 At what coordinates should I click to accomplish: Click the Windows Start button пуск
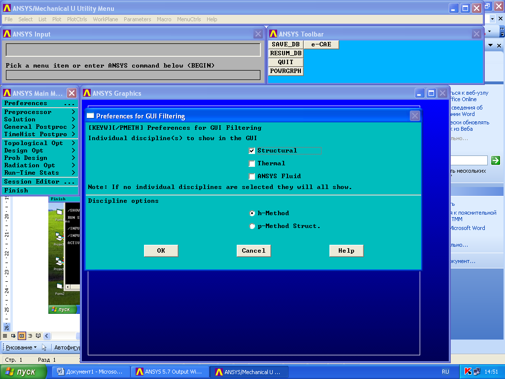pos(23,372)
